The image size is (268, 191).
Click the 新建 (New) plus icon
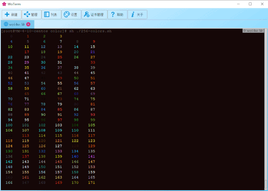[x=7, y=14]
